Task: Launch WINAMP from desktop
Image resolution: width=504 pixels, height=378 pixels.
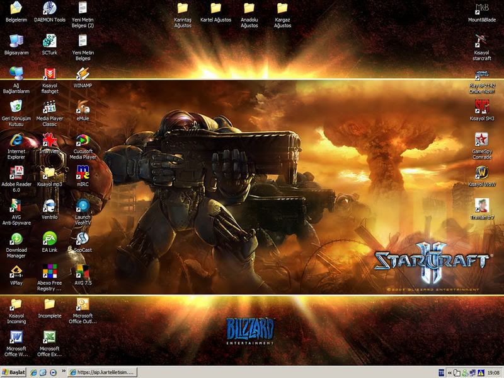Action: [x=83, y=78]
